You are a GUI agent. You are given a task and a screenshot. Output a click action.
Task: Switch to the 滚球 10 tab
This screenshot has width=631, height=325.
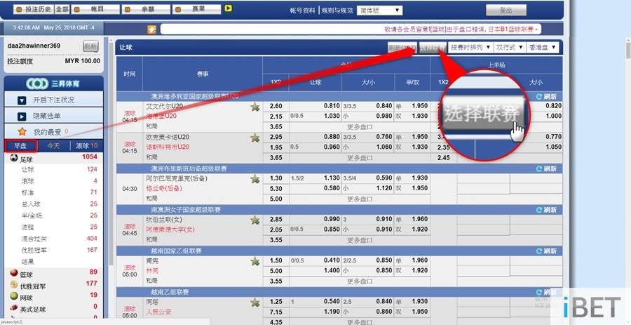(86, 146)
